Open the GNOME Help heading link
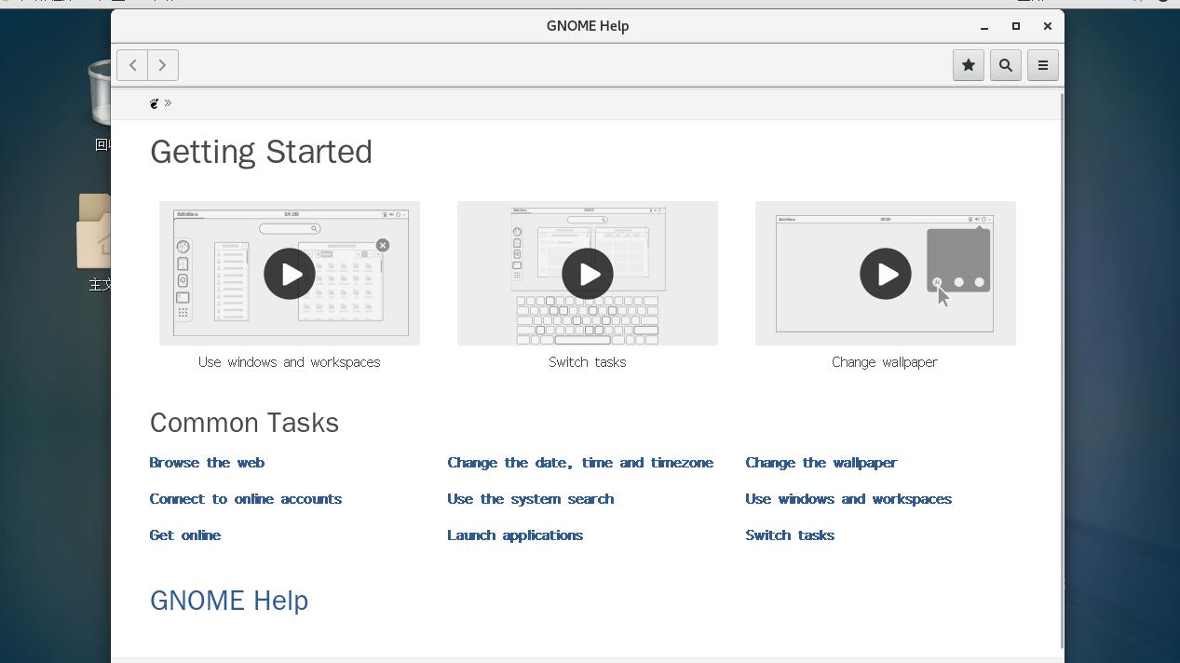 229,601
